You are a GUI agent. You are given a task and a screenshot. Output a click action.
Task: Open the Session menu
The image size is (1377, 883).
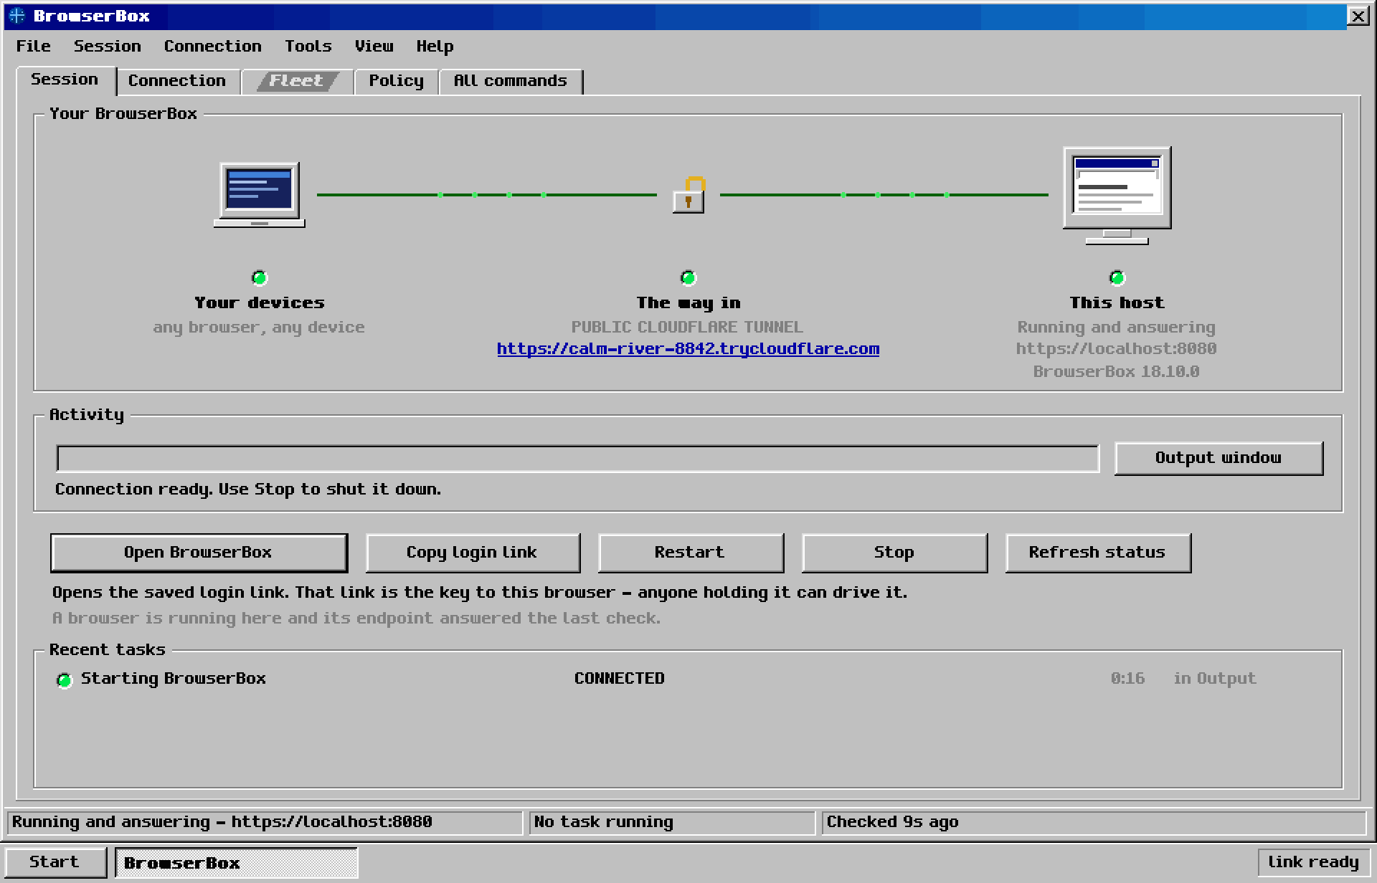pyautogui.click(x=108, y=46)
